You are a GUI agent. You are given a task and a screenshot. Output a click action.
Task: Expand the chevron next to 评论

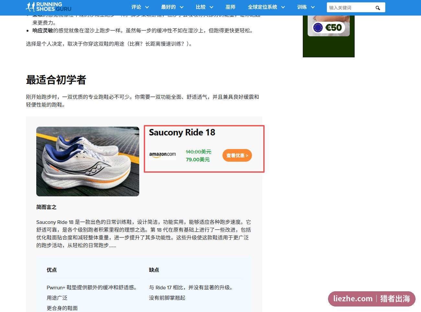[x=147, y=7]
